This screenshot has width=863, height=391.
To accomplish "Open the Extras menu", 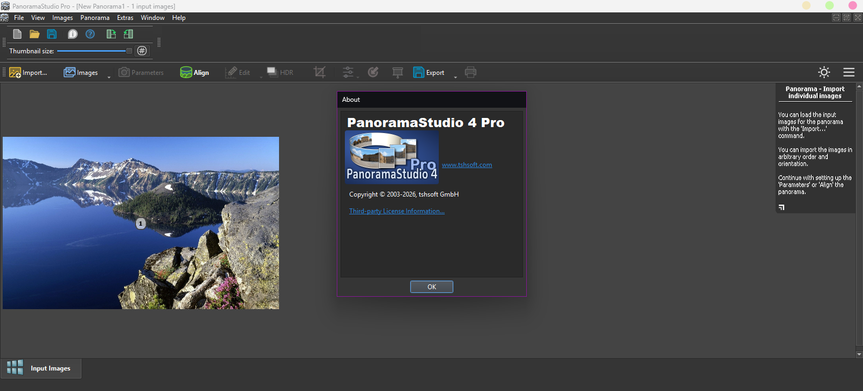I will 125,18.
